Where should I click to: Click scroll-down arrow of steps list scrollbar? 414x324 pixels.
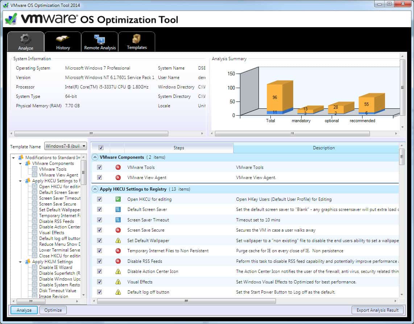pyautogui.click(x=402, y=294)
